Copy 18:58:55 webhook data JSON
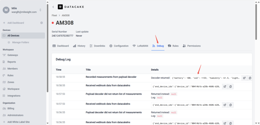The height and width of the screenshot is (125, 260). pos(230,87)
